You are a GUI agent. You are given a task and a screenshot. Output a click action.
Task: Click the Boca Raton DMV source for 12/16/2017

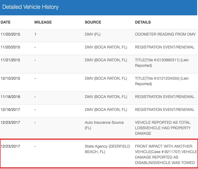(106, 110)
